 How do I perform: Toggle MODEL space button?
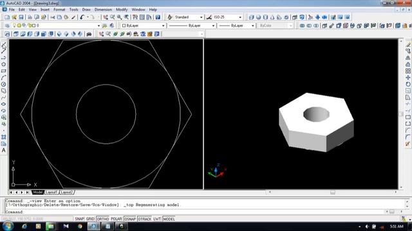[169, 219]
